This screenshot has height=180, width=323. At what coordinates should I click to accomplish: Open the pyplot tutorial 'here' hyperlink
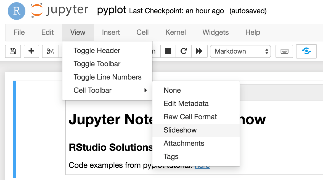pyautogui.click(x=202, y=165)
